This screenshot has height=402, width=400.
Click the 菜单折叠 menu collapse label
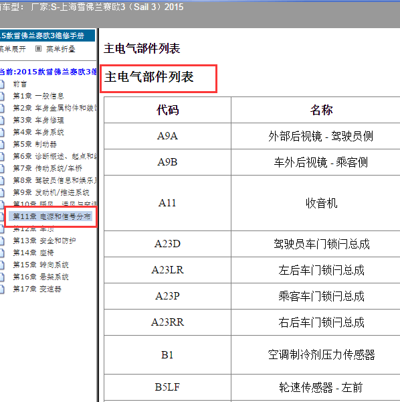point(61,49)
